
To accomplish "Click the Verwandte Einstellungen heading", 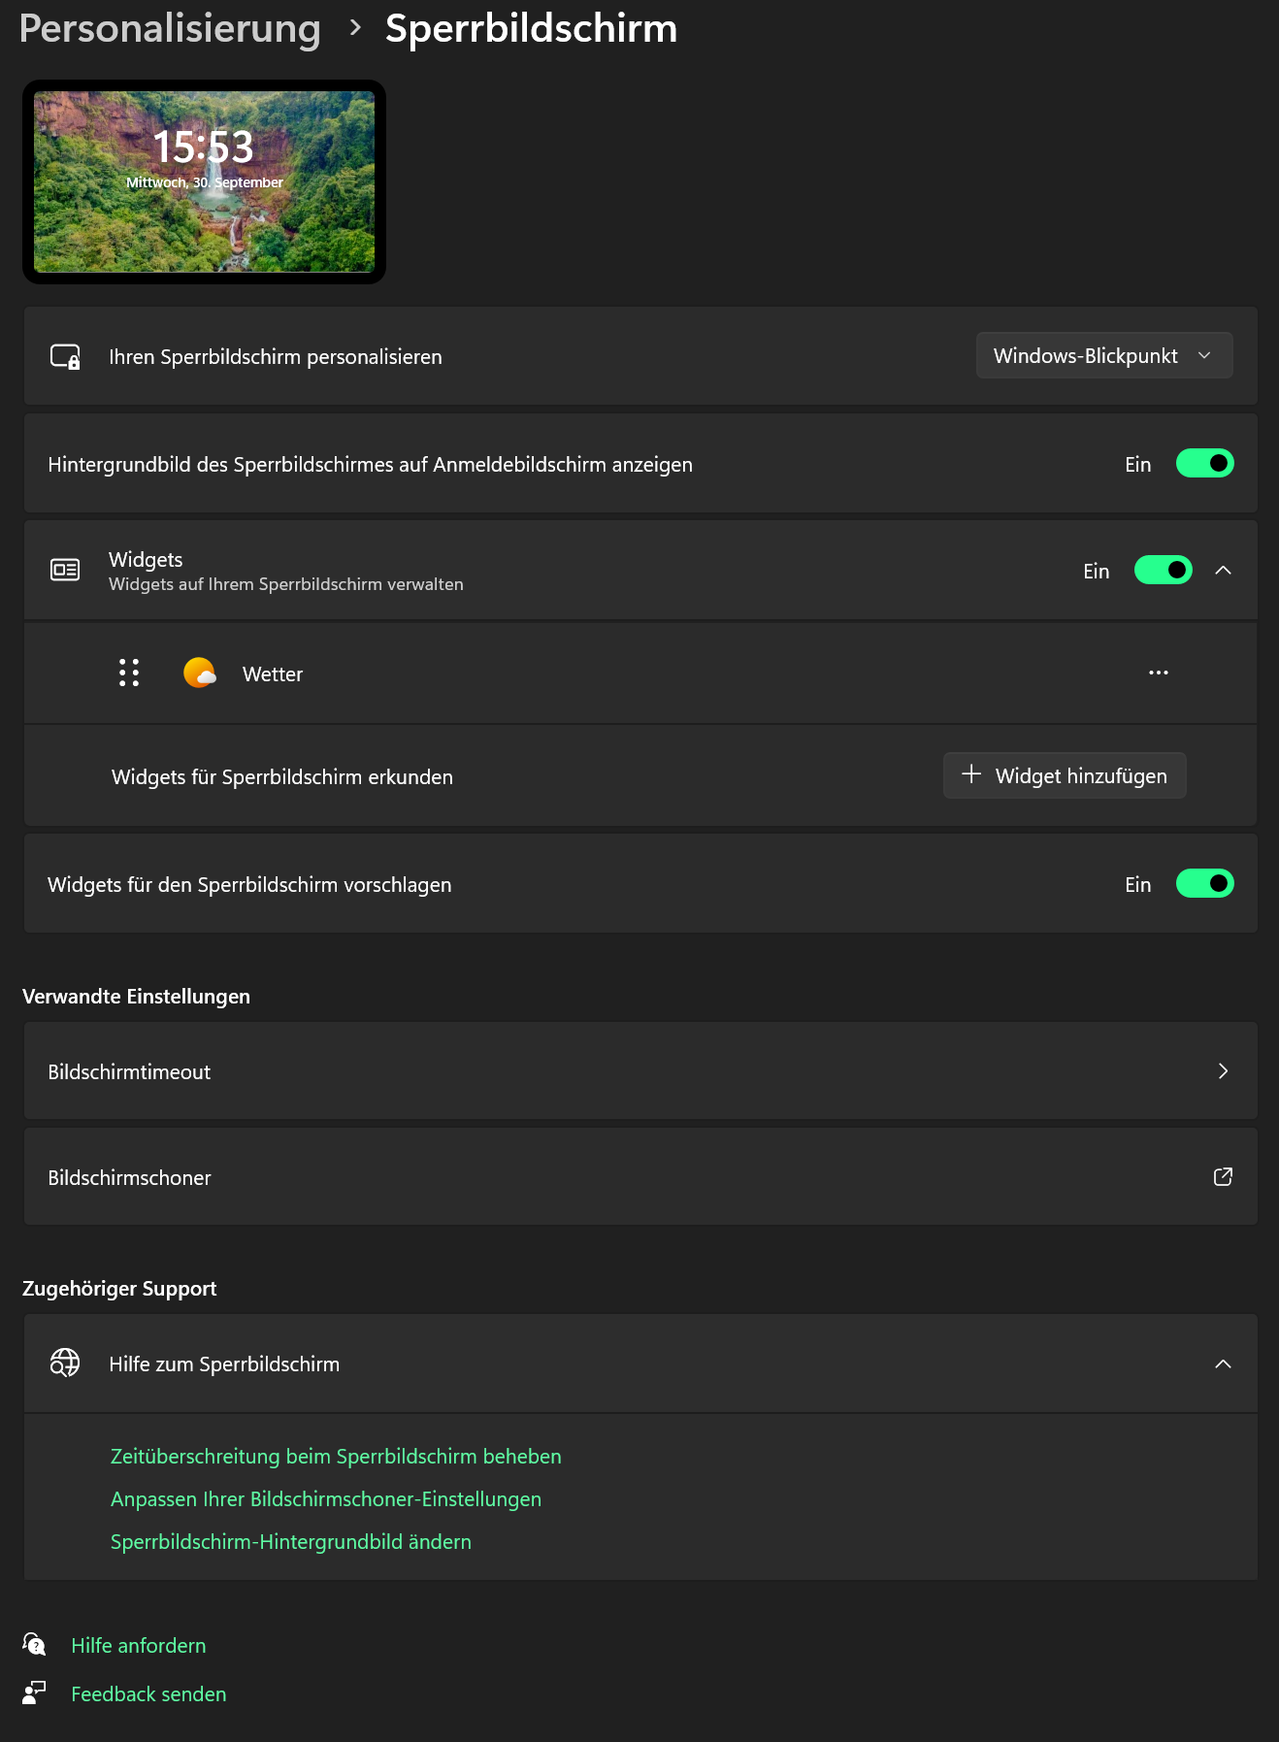I will coord(136,996).
